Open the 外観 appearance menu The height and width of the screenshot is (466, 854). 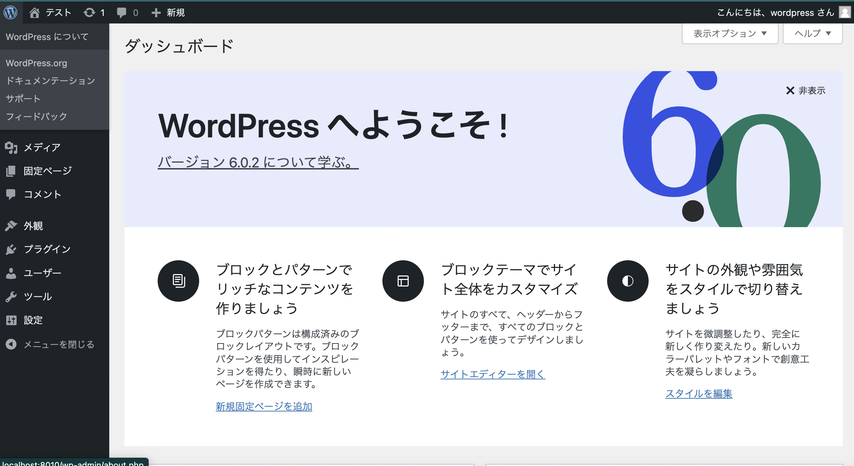point(33,226)
